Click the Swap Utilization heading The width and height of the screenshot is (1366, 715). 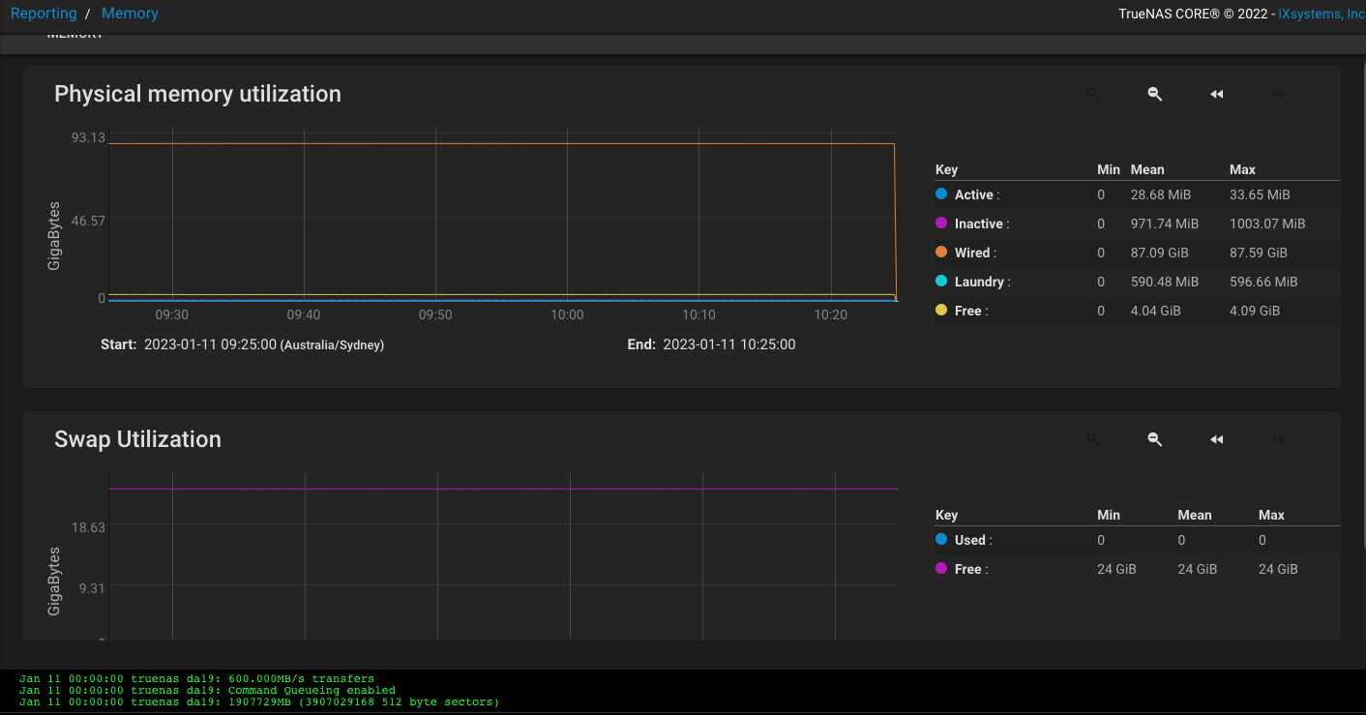[x=137, y=439]
